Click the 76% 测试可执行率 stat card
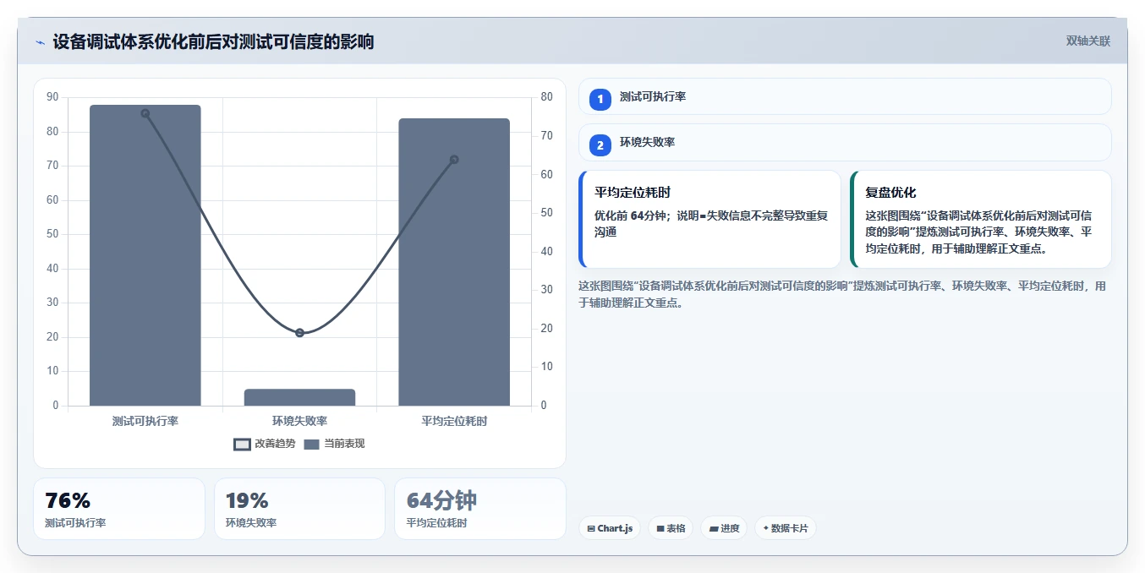The image size is (1145, 573). pyautogui.click(x=119, y=509)
